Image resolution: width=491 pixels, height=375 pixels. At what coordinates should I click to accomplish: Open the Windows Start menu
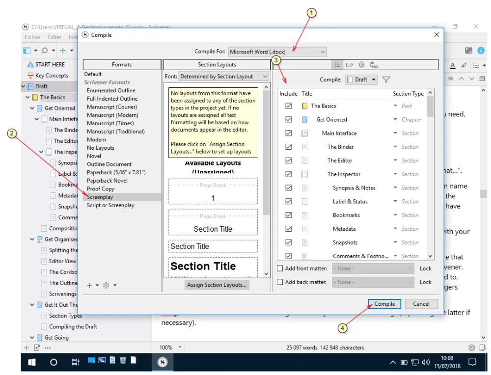[x=31, y=362]
